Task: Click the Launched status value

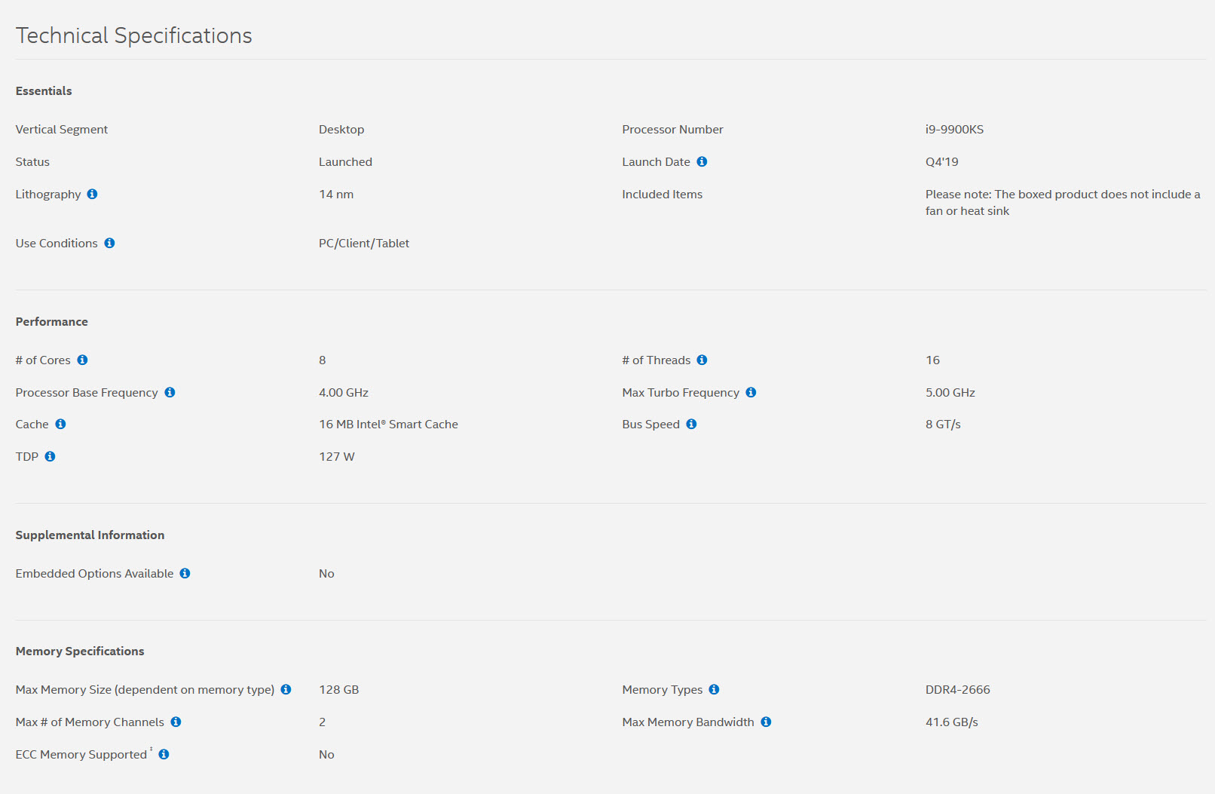Action: 345,161
